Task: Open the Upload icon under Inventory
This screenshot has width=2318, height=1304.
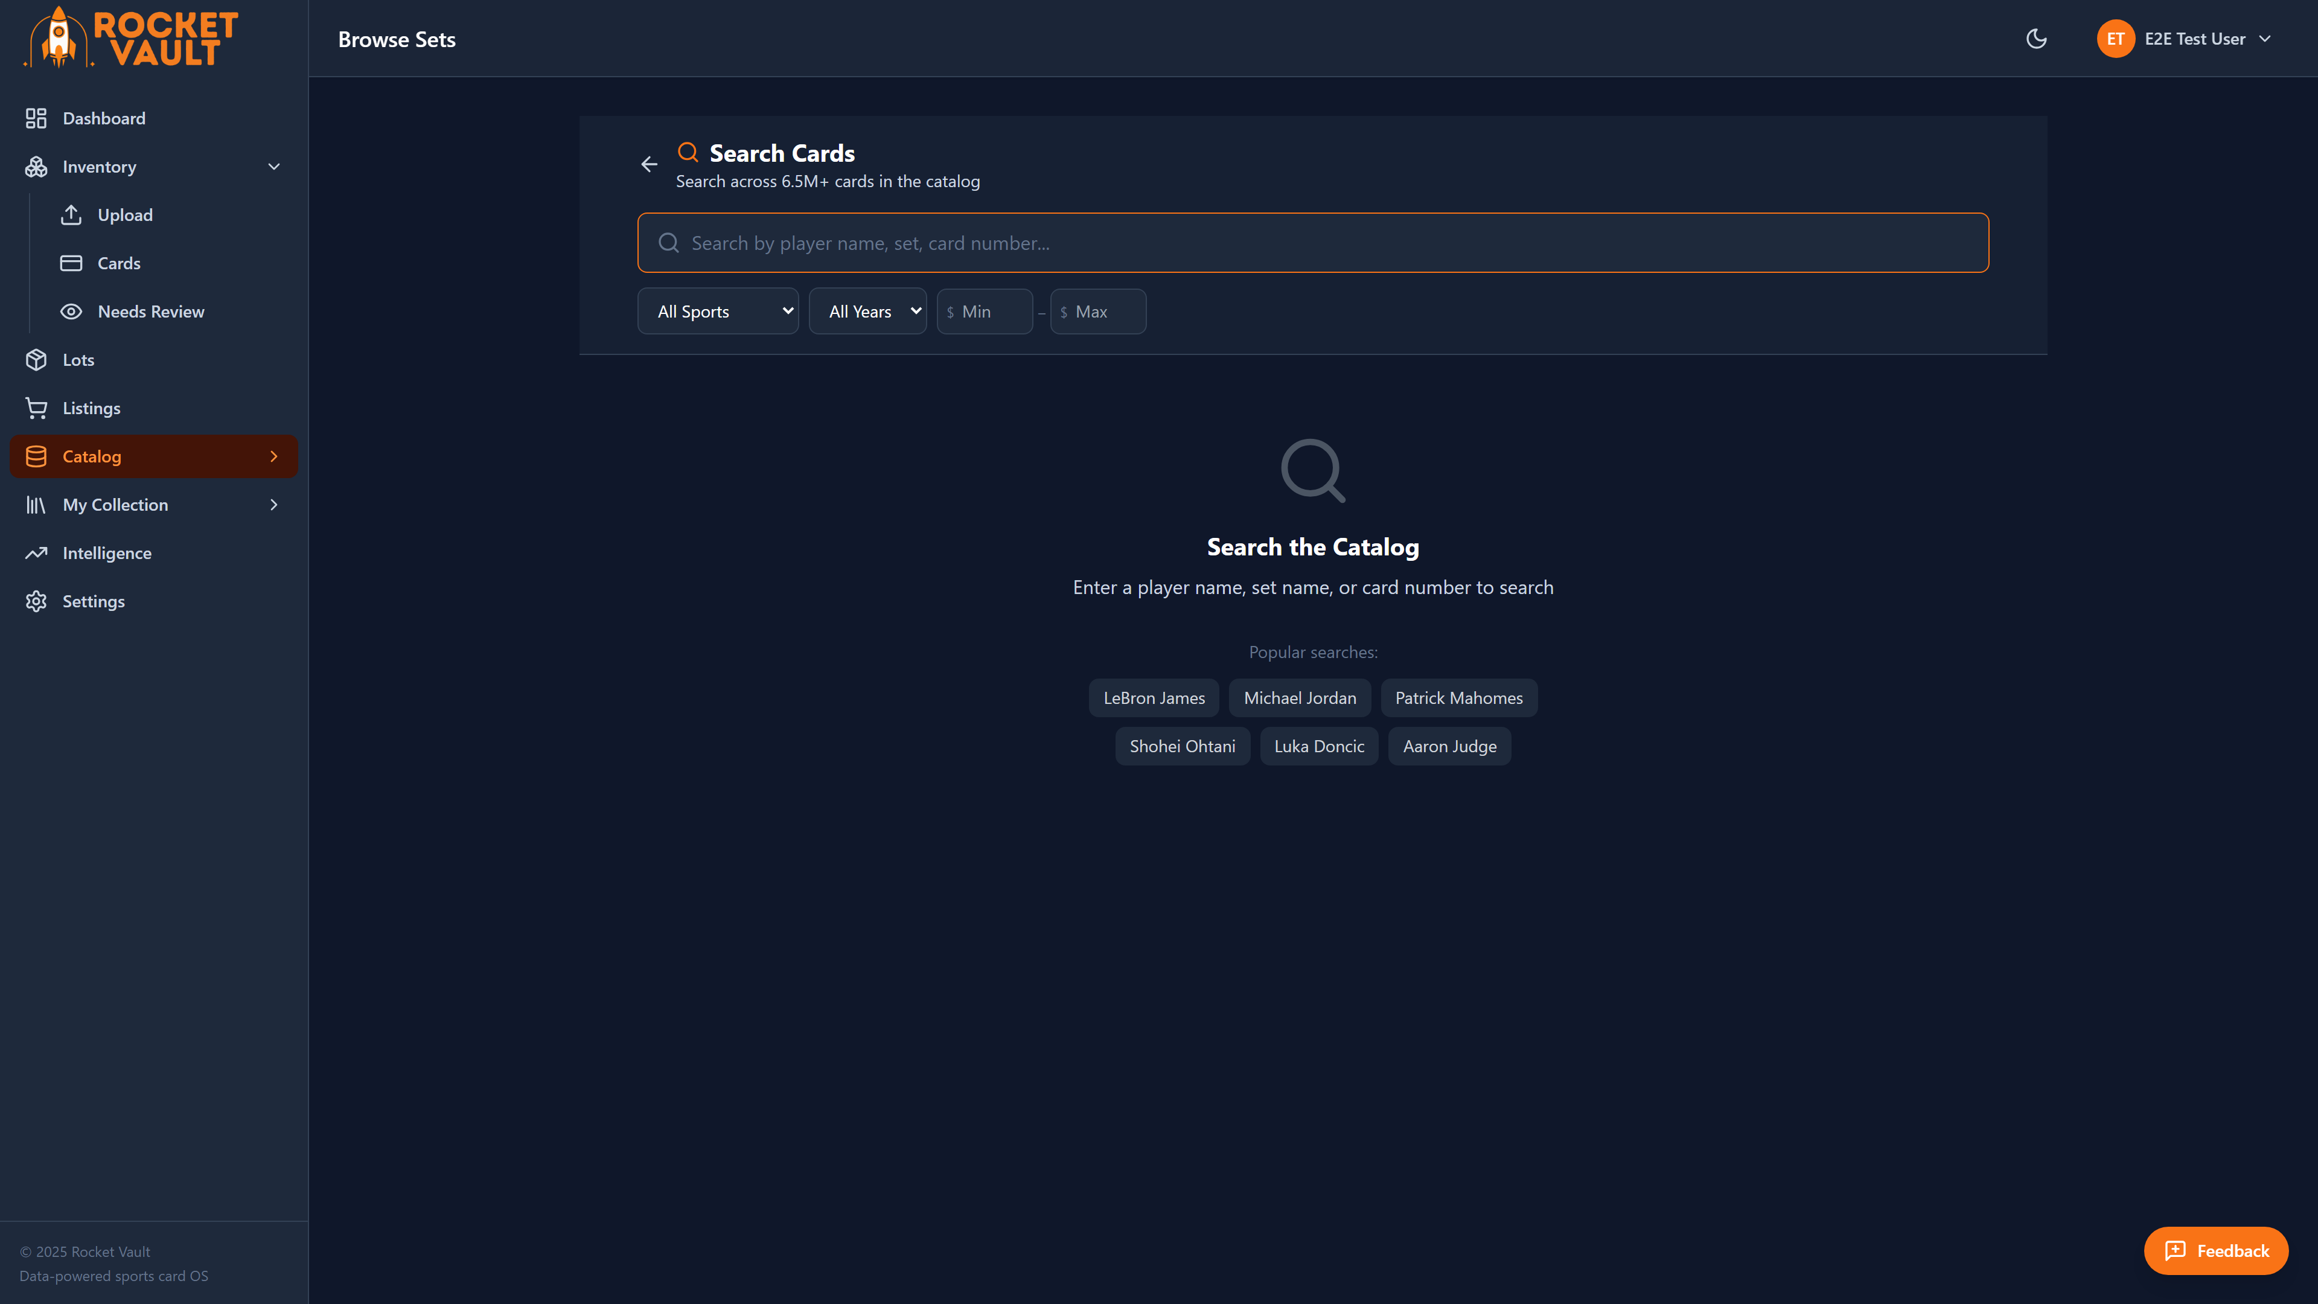Action: [72, 214]
